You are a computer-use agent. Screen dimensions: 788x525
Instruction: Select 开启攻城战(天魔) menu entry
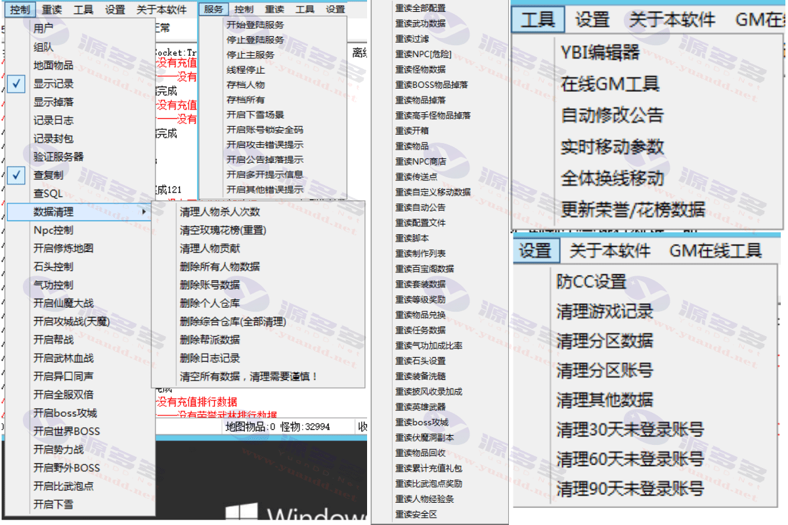coord(72,322)
